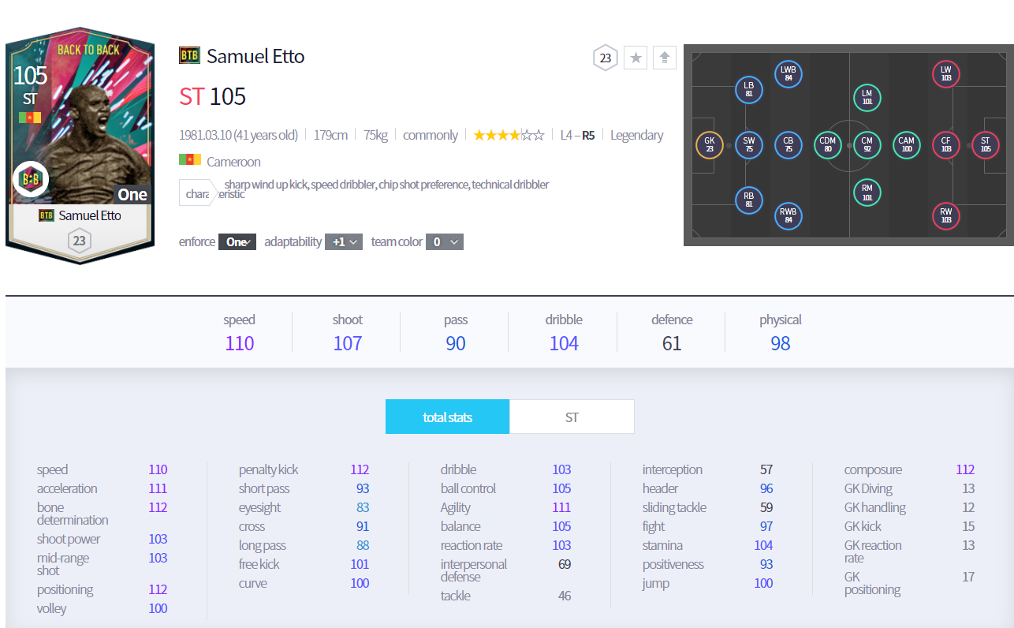
Task: Click the Cameroon flag next to nationality
Action: [189, 161]
